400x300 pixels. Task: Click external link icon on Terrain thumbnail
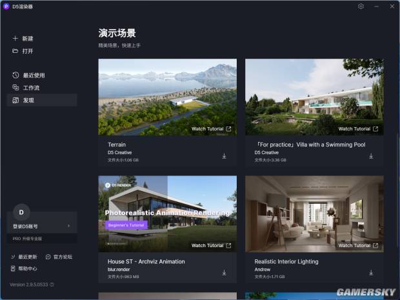click(228, 129)
